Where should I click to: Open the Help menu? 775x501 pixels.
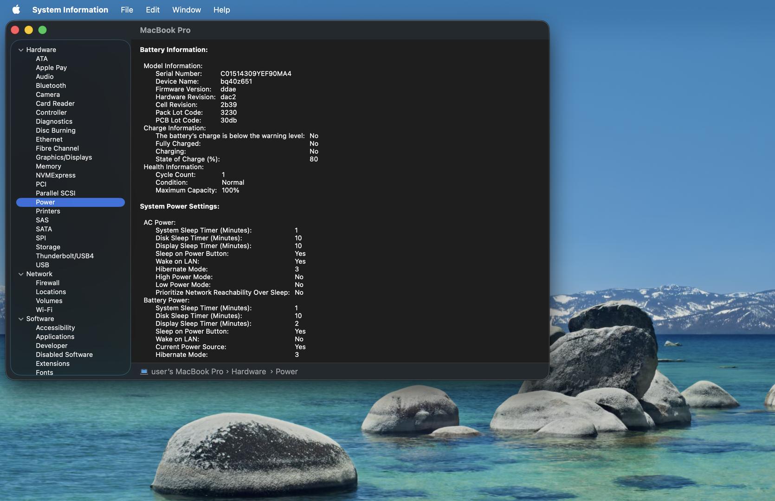coord(221,10)
